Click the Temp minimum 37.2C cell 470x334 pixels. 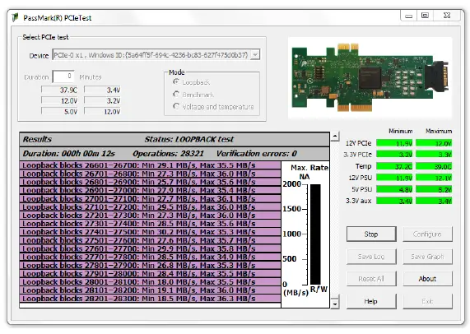click(394, 166)
